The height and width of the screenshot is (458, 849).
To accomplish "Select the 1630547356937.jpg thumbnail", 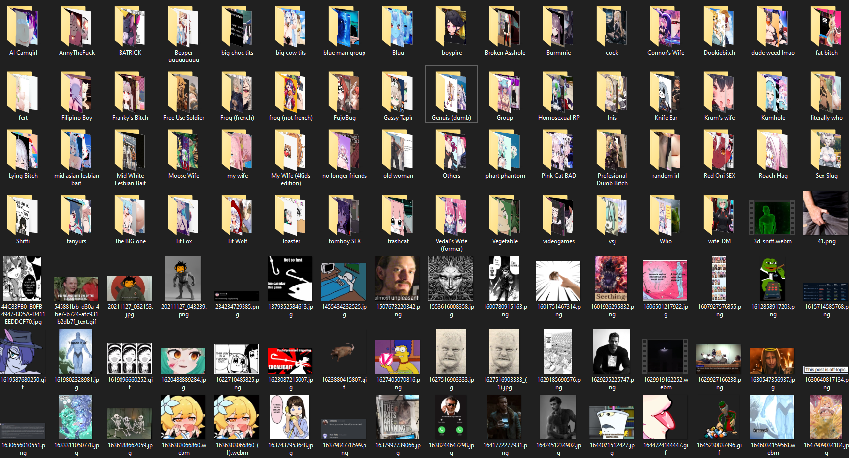I will 772,361.
